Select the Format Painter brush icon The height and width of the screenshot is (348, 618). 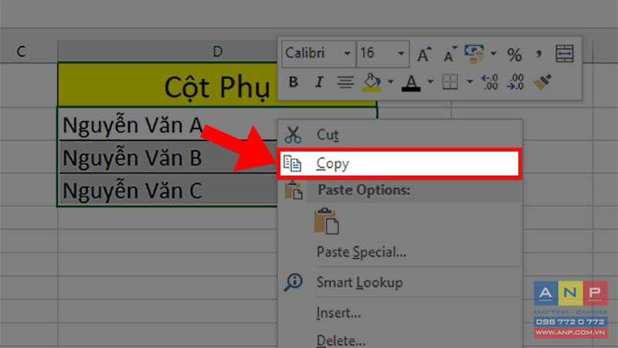(x=543, y=82)
